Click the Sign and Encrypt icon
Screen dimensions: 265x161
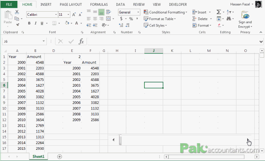(x=245, y=20)
